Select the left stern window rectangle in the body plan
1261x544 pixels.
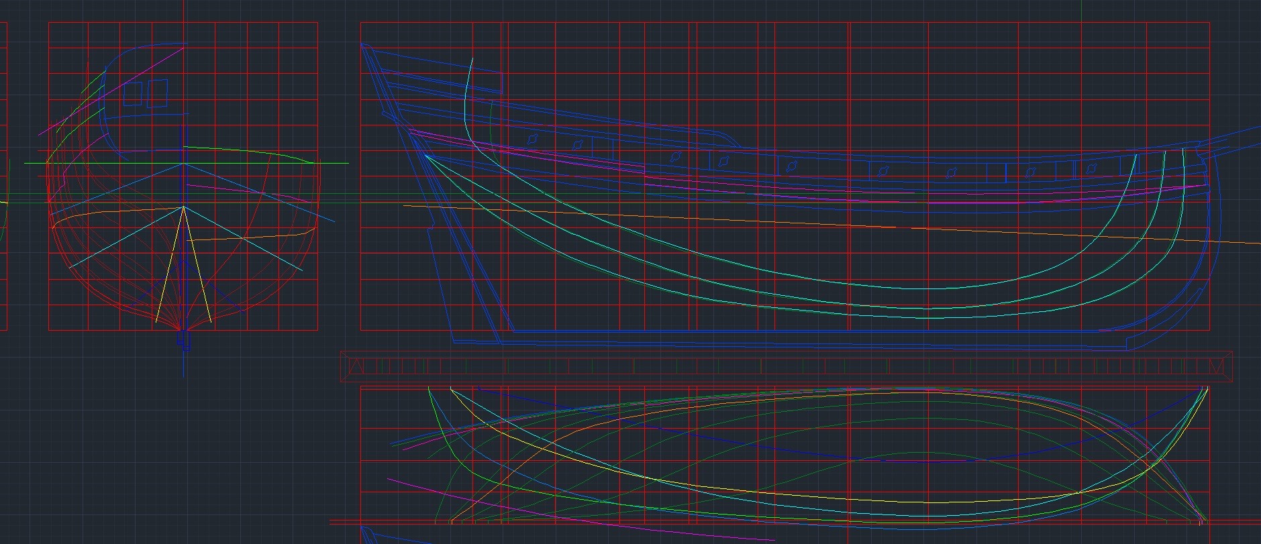(133, 94)
